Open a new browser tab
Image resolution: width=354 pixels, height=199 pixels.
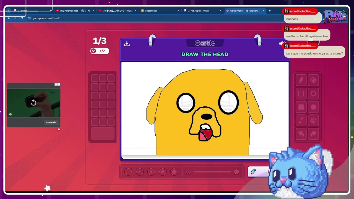(x=270, y=11)
